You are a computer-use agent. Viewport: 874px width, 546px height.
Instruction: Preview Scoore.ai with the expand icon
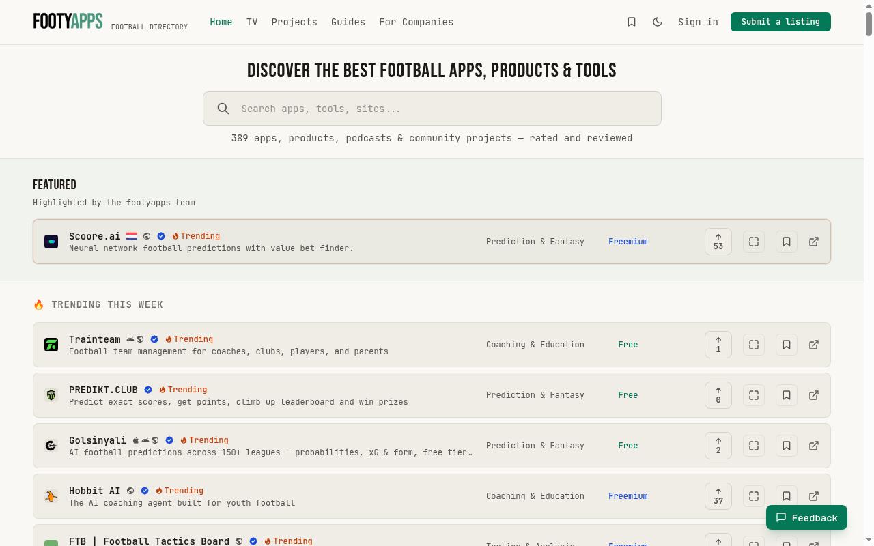coord(754,242)
